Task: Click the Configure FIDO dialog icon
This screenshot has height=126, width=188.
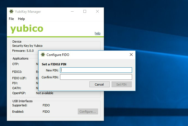Action: coord(43,55)
